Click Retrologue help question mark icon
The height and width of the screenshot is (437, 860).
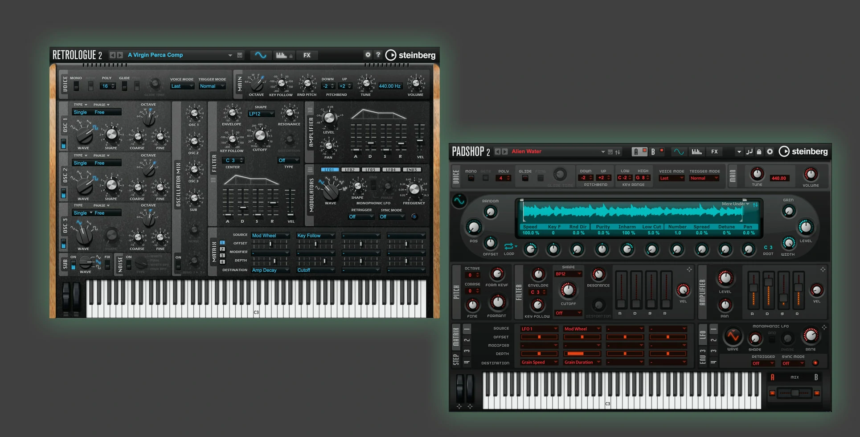pos(378,55)
